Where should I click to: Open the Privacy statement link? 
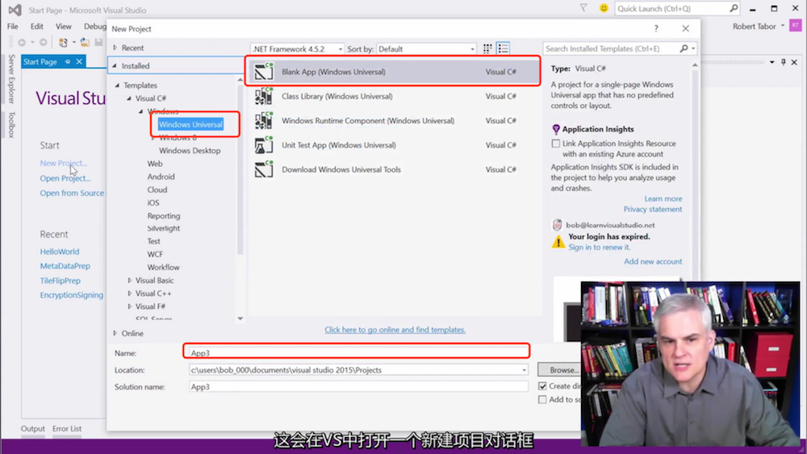pyautogui.click(x=653, y=210)
